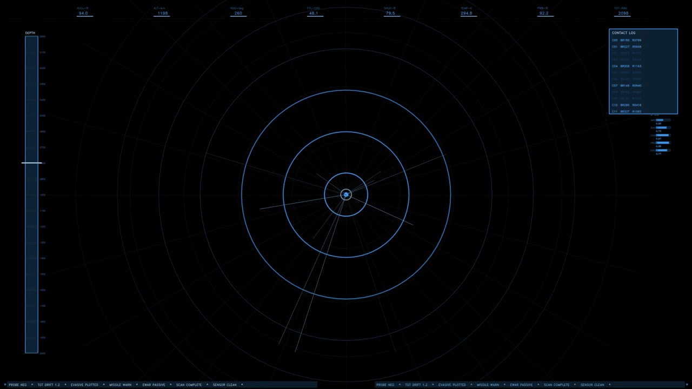This screenshot has width=692, height=389.
Task: Select contact C01 BR227 in the log
Action: pyautogui.click(x=627, y=46)
